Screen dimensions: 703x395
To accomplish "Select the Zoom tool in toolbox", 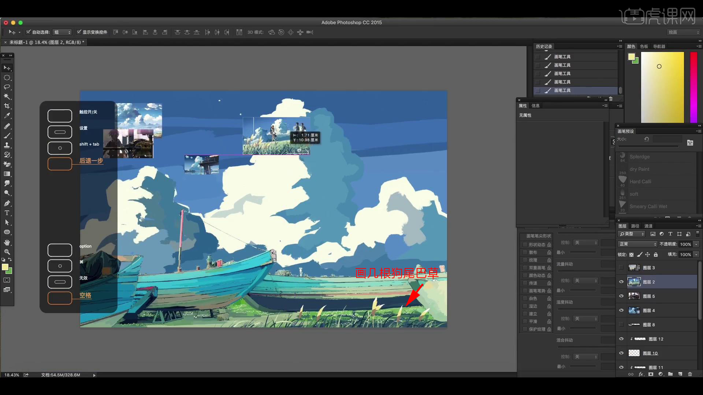I will coord(7,252).
